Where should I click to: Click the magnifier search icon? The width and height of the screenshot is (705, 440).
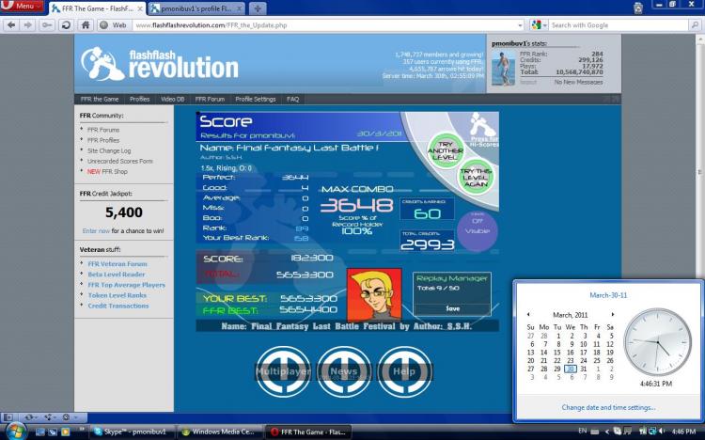coord(695,25)
